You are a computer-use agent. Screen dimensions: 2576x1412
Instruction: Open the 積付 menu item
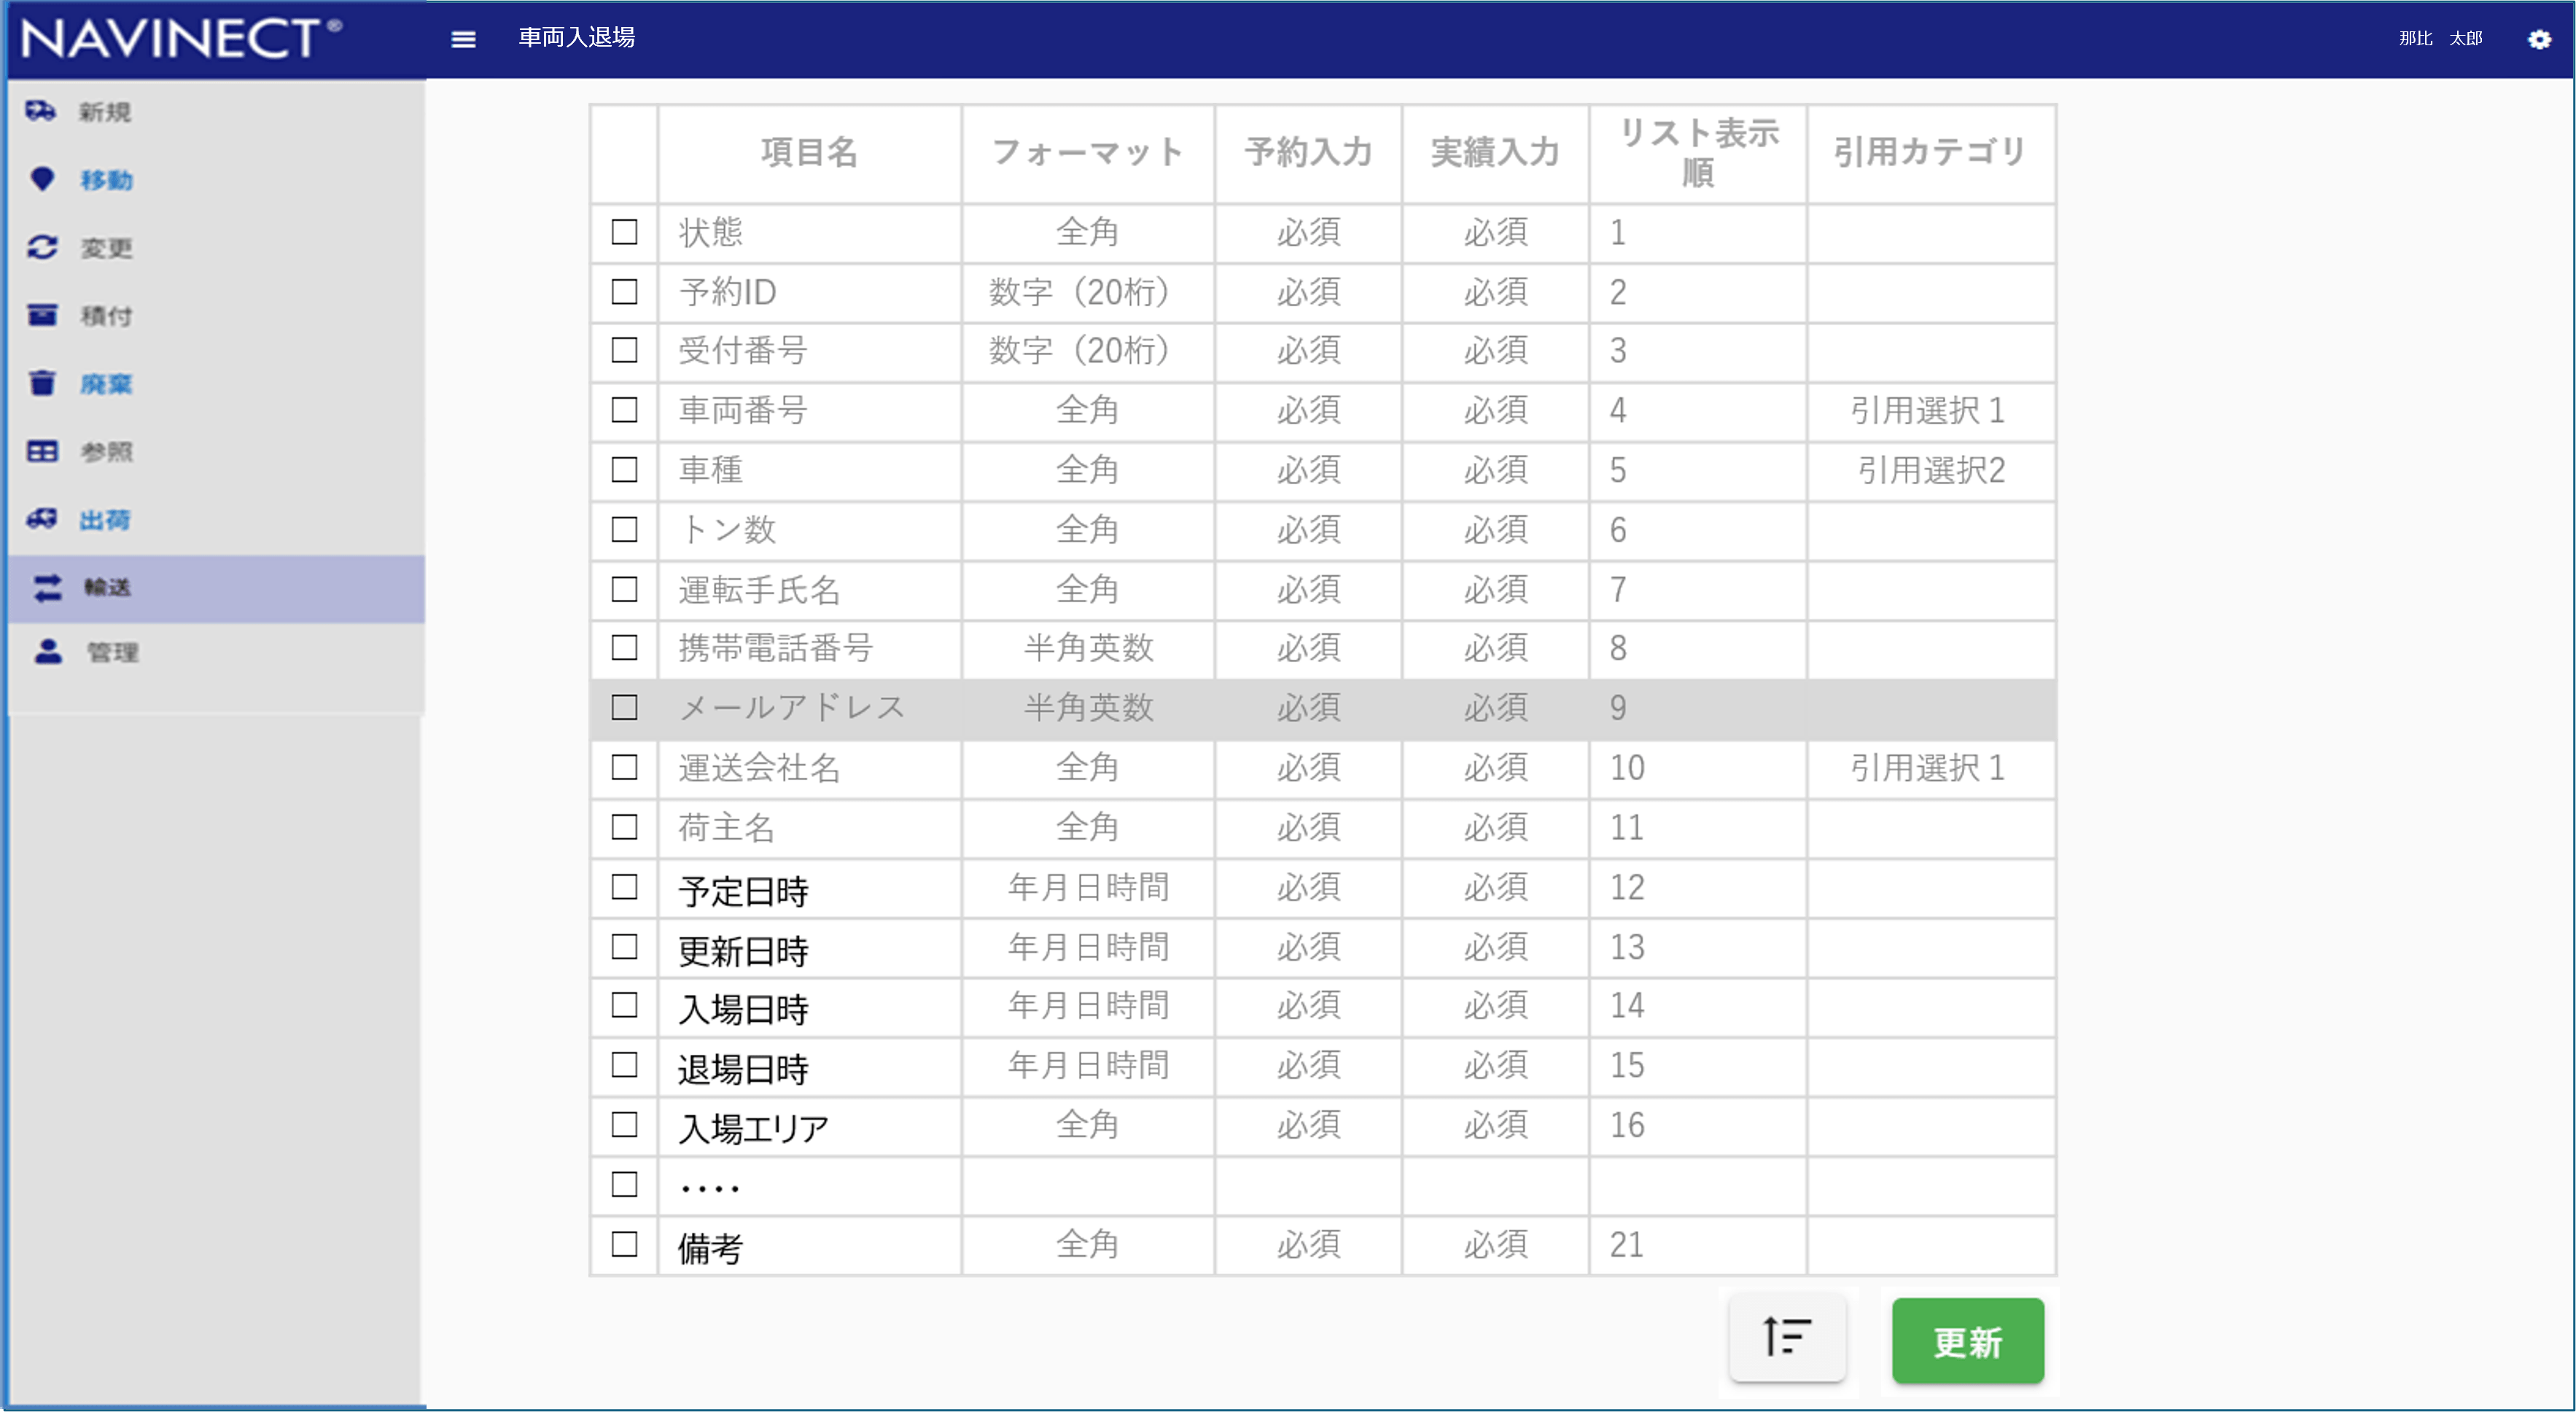pyautogui.click(x=106, y=316)
